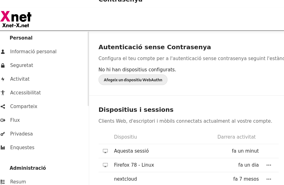This screenshot has width=284, height=185.
Task: Click monitor icon of Aquesta sessió row
Action: coord(105,151)
